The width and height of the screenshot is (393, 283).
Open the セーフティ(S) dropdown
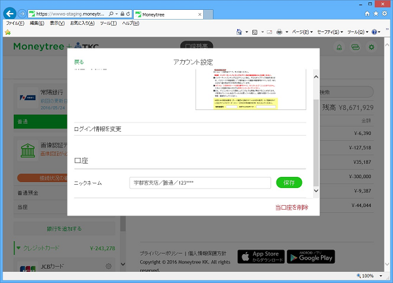[x=330, y=32]
